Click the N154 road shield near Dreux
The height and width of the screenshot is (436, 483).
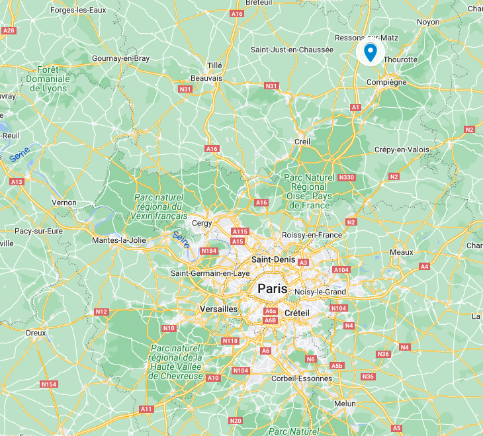(x=49, y=384)
